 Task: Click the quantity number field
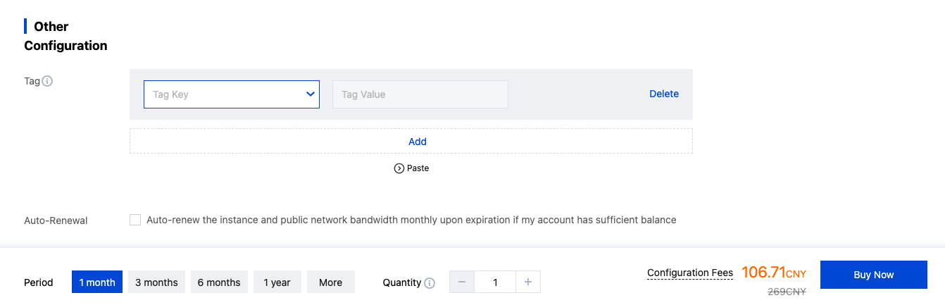tap(495, 282)
